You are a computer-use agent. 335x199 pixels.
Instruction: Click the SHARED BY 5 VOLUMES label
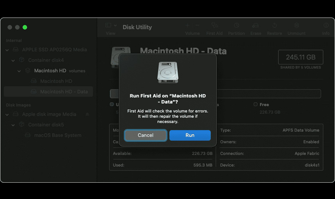pyautogui.click(x=301, y=67)
